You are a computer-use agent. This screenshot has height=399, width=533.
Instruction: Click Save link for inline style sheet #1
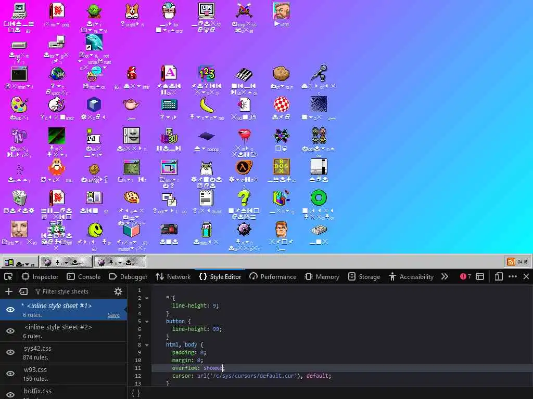click(x=113, y=315)
